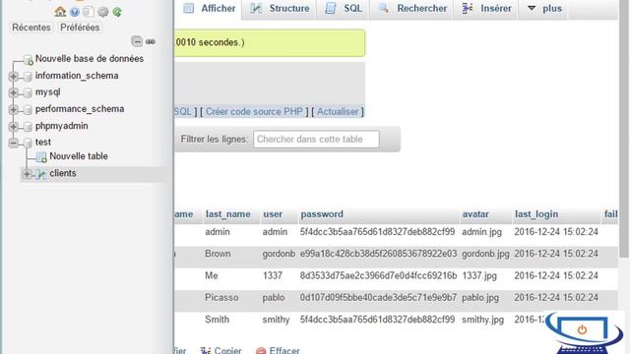The height and width of the screenshot is (354, 630).
Task: Click the 1337.jpg avatar cell
Action: [x=479, y=275]
